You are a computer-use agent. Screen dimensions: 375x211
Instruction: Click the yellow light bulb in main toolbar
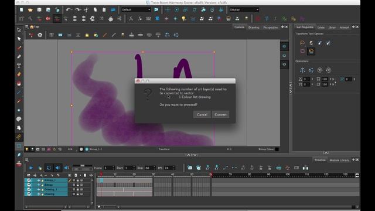pos(183,19)
